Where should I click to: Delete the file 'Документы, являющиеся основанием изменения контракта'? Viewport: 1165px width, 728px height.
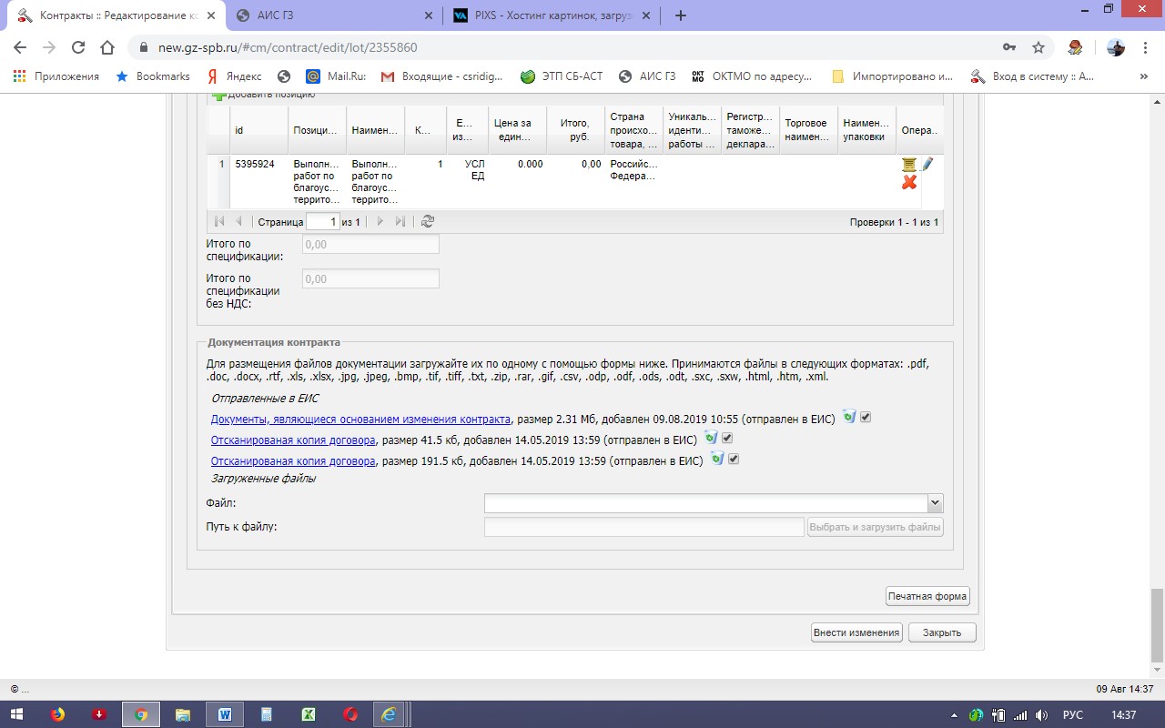click(x=849, y=416)
